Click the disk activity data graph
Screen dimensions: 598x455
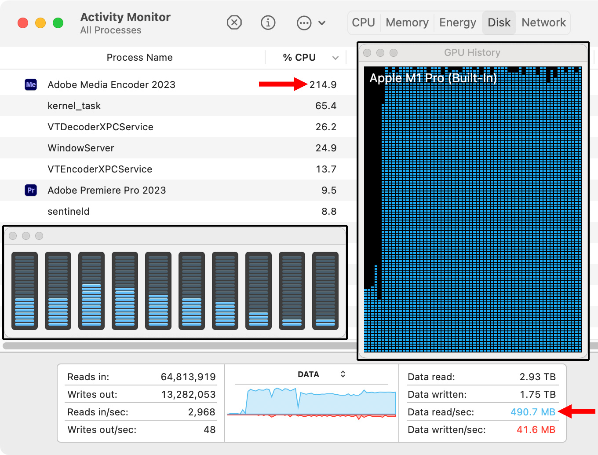[312, 403]
